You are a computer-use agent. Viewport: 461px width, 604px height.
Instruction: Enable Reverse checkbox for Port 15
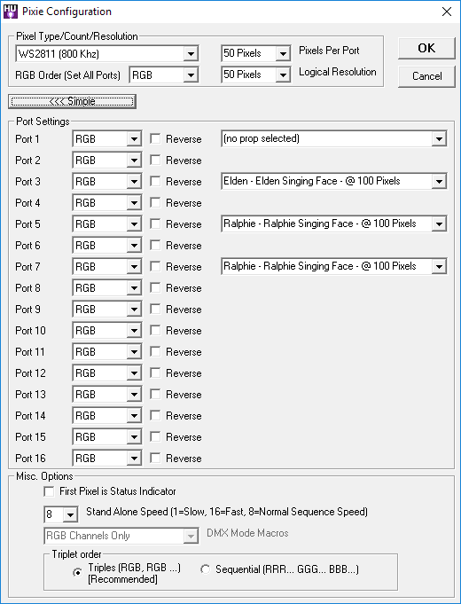pos(155,437)
